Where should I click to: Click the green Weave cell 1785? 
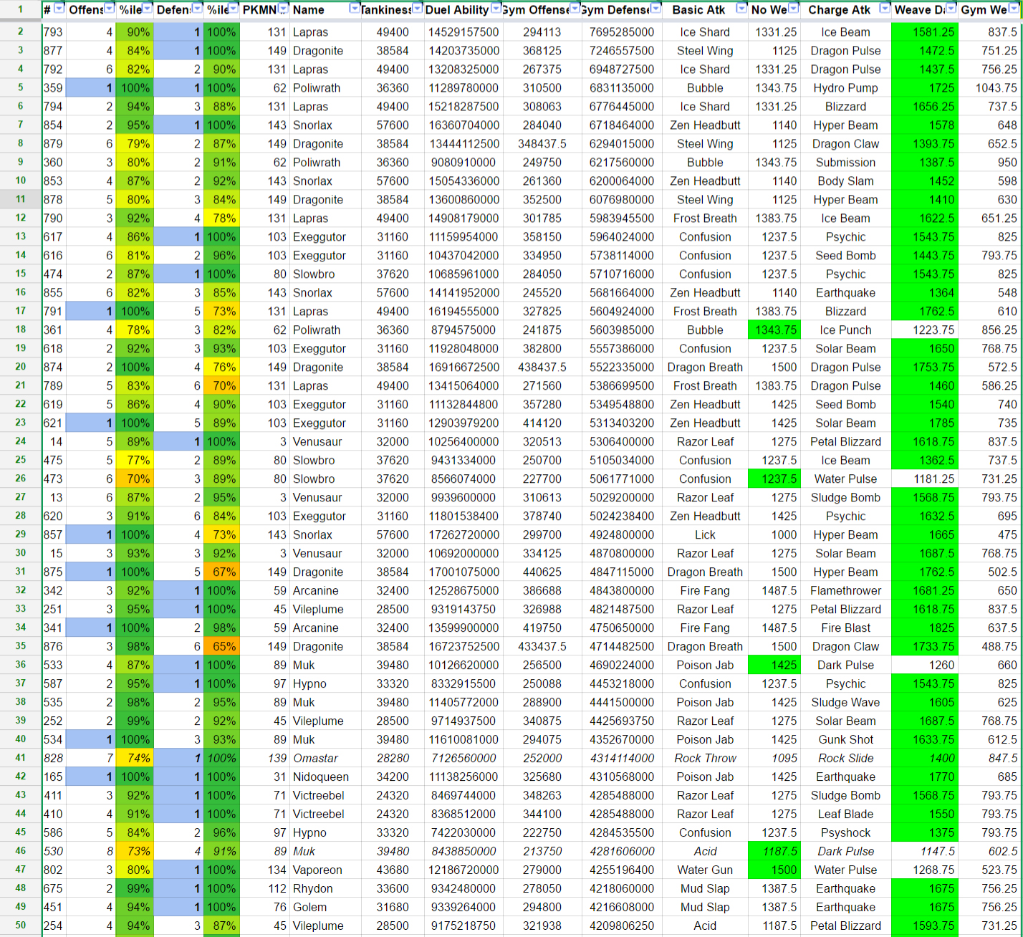[925, 423]
